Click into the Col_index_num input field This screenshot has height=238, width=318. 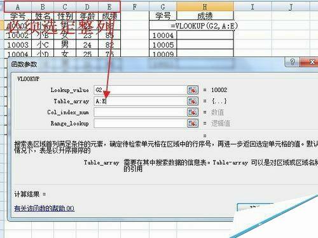(140, 112)
